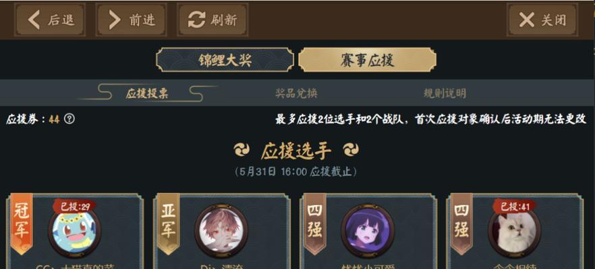
Task: Click the 刷新 refresh icon button
Action: (x=213, y=20)
